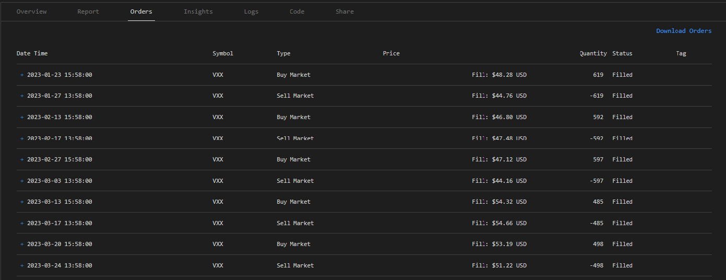The width and height of the screenshot is (726, 280).
Task: Open the Logs tab
Action: point(251,11)
